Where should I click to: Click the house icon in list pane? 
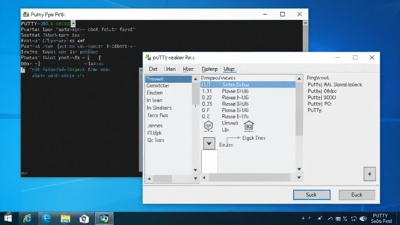pyautogui.click(x=249, y=126)
